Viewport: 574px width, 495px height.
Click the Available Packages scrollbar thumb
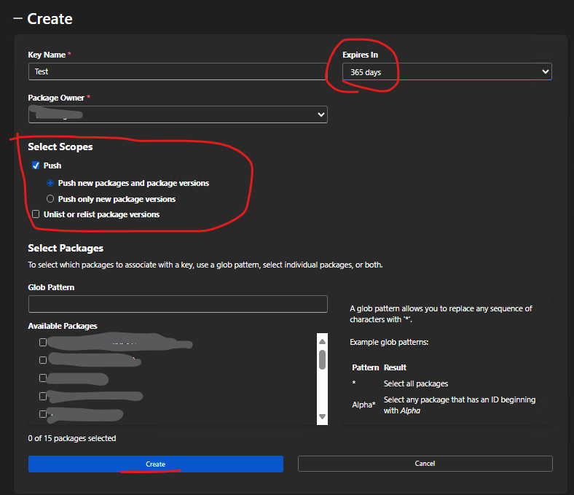(322, 359)
